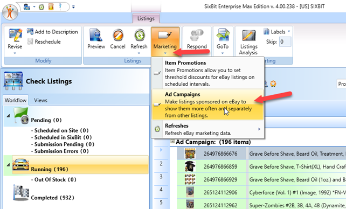Select the Cyberforce (Vol. 1) #1 listing title
This screenshot has height=209, width=346.
[297, 192]
